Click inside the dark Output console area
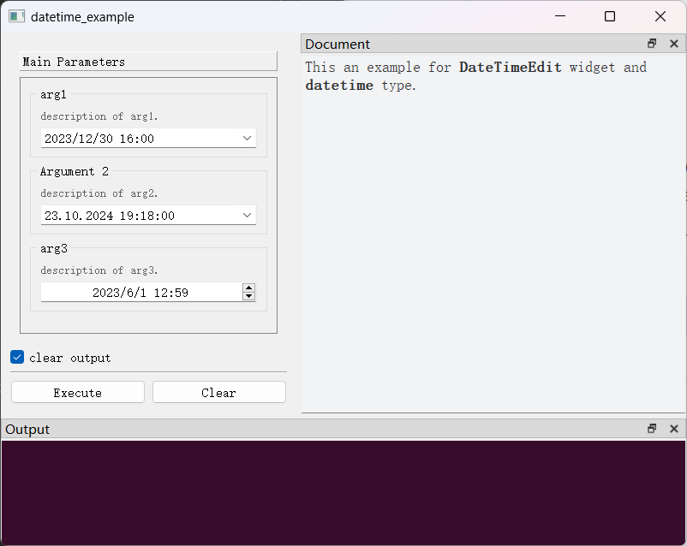The height and width of the screenshot is (546, 687). click(x=343, y=492)
